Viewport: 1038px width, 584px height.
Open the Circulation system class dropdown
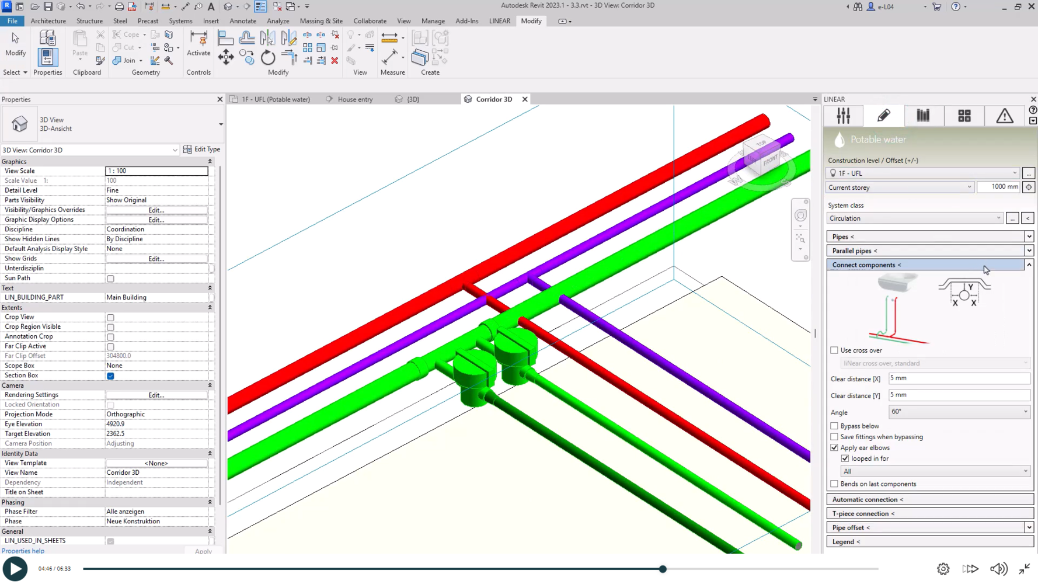pos(914,218)
